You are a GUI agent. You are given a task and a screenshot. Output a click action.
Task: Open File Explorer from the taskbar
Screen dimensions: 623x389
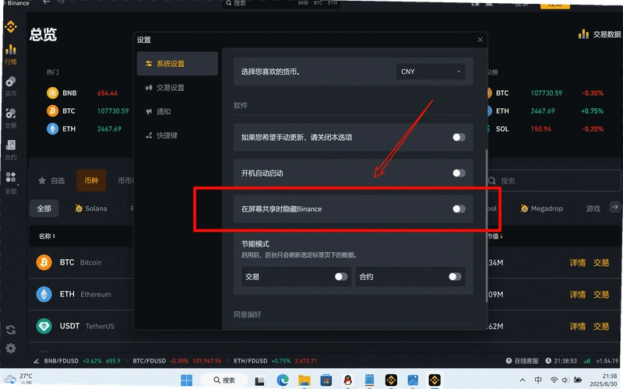point(304,380)
